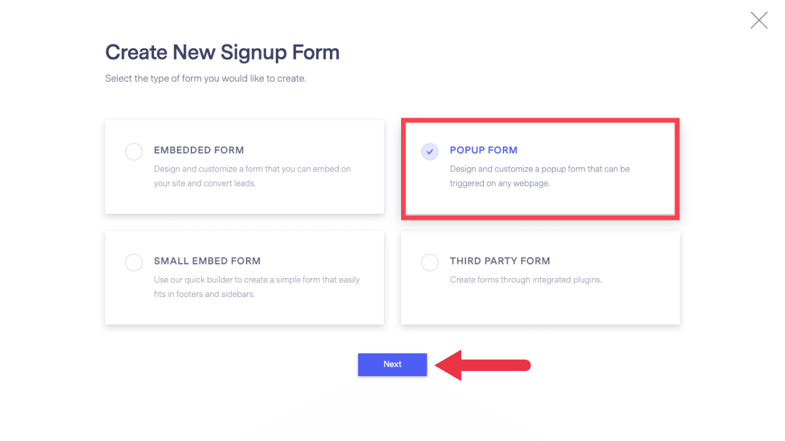Click the embed-on-your-site description text
The height and width of the screenshot is (441, 785).
click(252, 176)
